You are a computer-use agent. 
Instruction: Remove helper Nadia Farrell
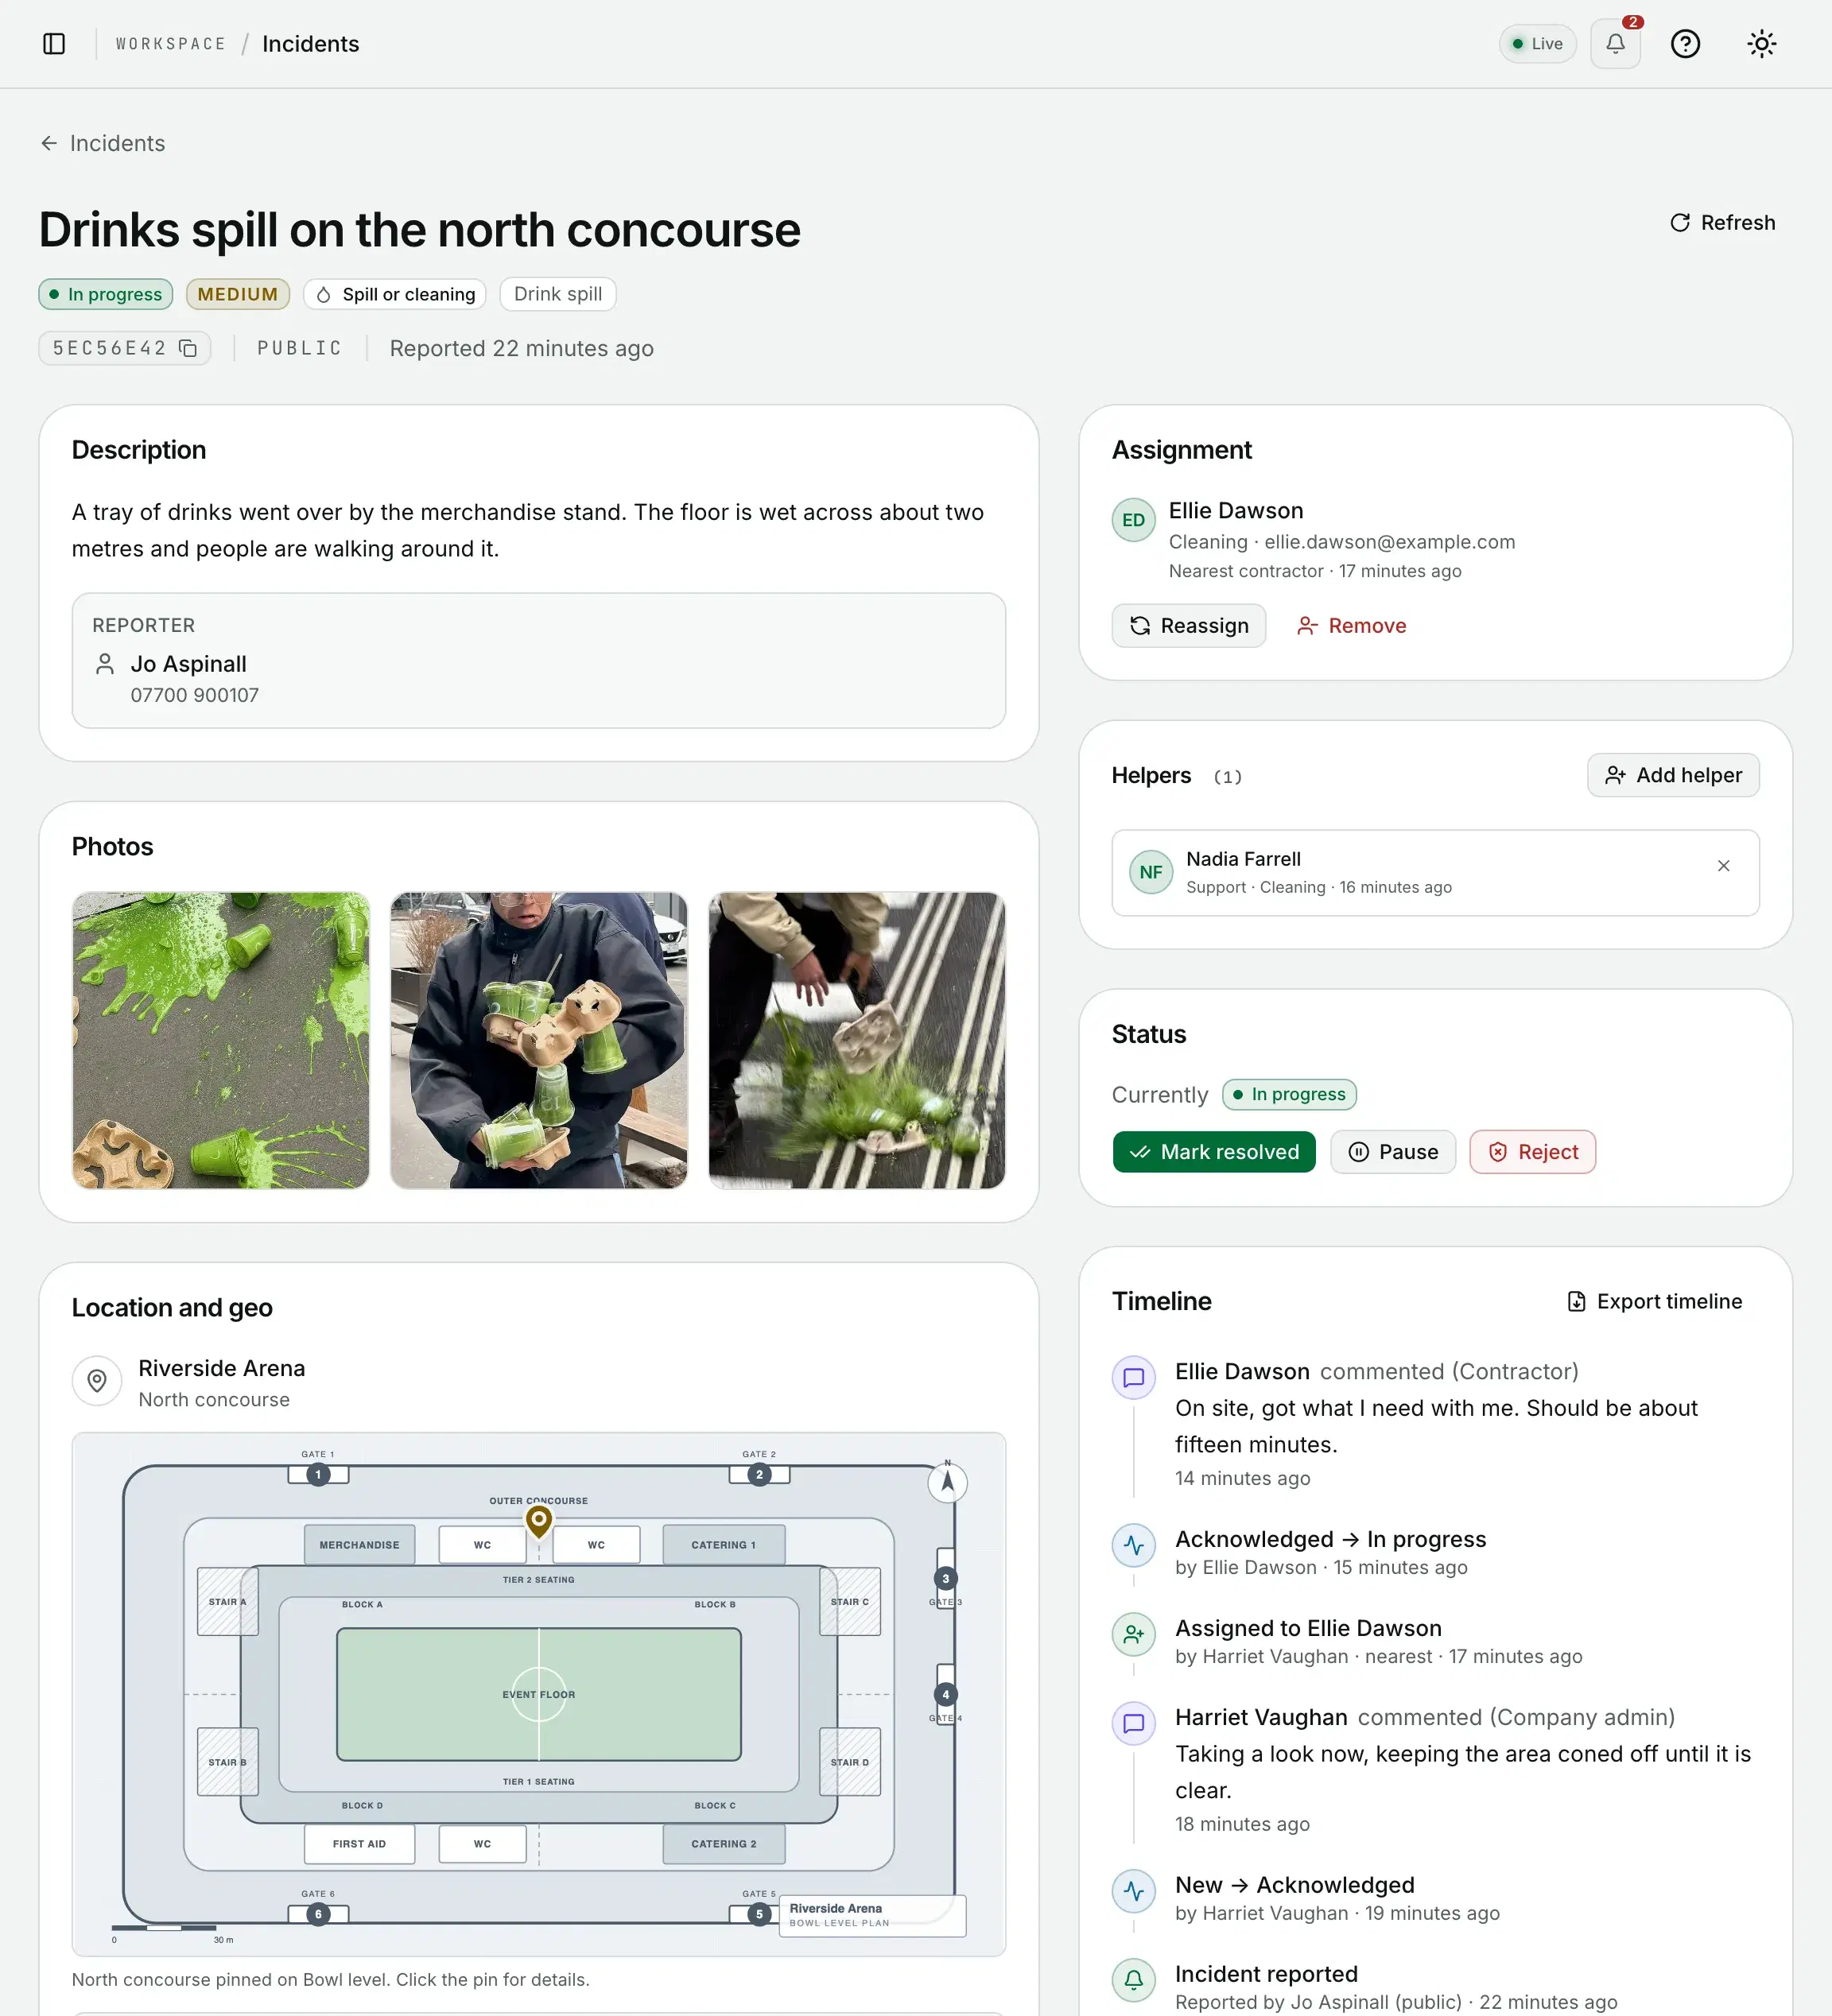(x=1723, y=866)
